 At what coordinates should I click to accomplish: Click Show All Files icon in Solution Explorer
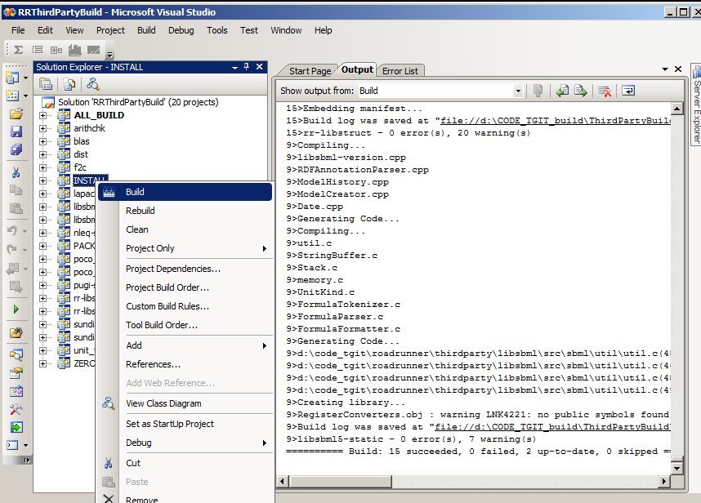pos(69,84)
